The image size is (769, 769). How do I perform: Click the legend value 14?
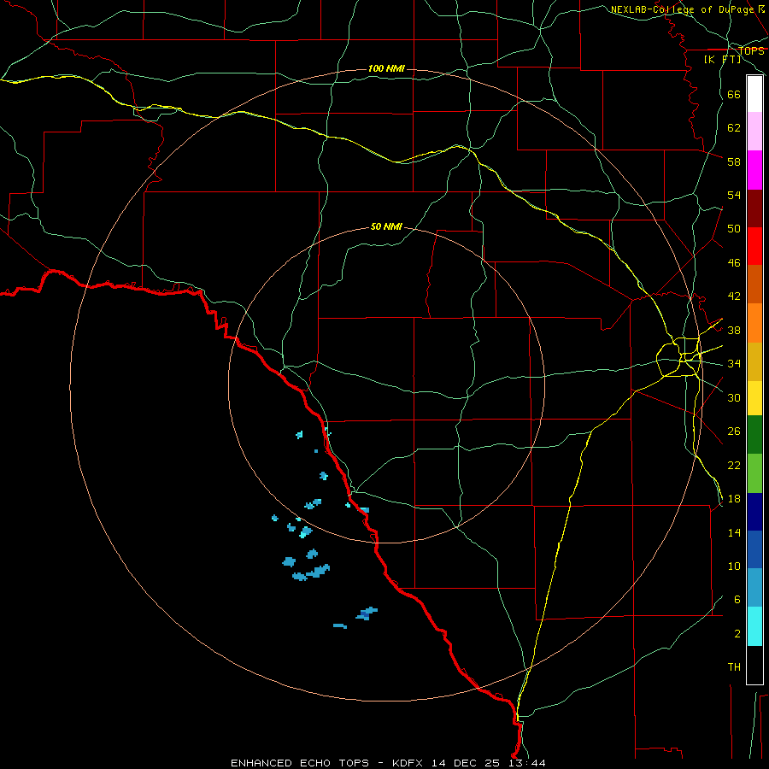pyautogui.click(x=734, y=532)
